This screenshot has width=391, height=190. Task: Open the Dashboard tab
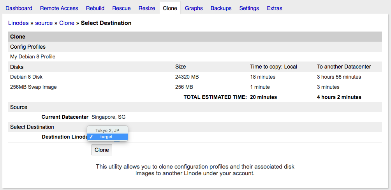coord(19,8)
